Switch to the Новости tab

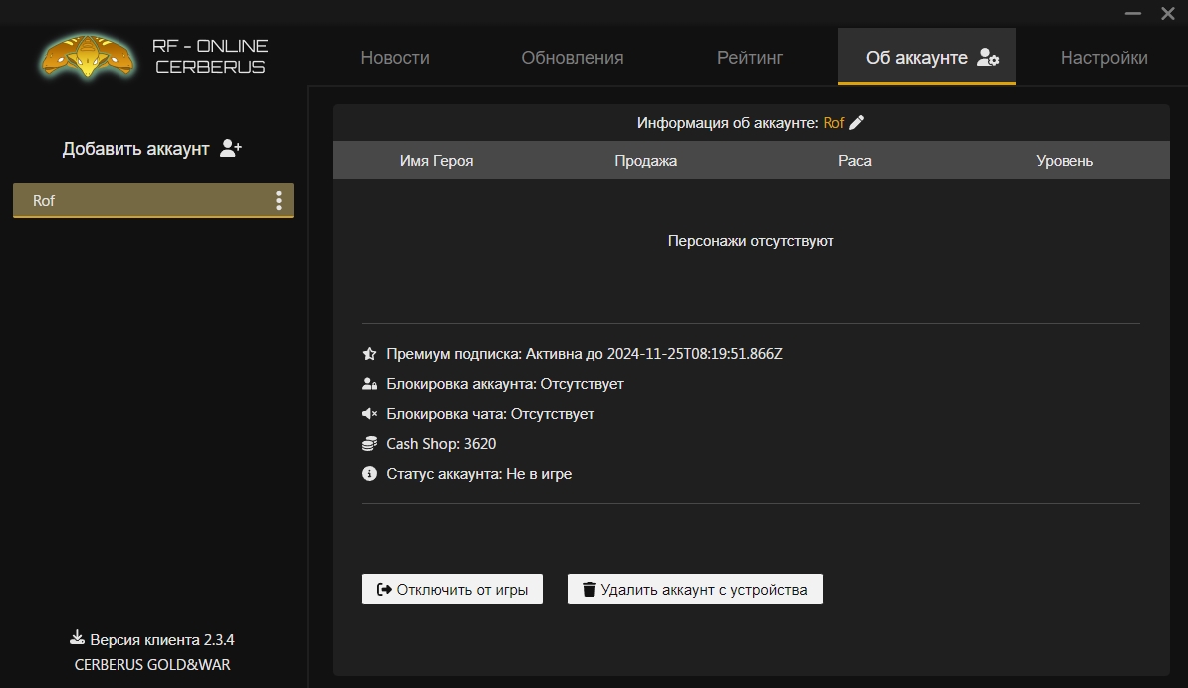pyautogui.click(x=394, y=57)
